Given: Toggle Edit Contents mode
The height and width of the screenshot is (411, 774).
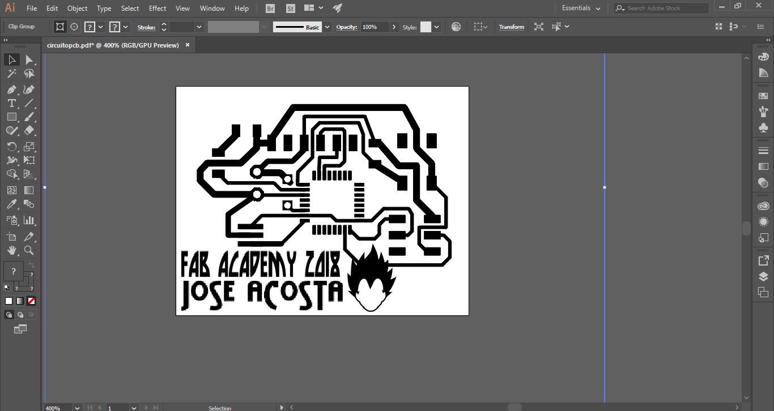Looking at the screenshot, I should [x=74, y=27].
